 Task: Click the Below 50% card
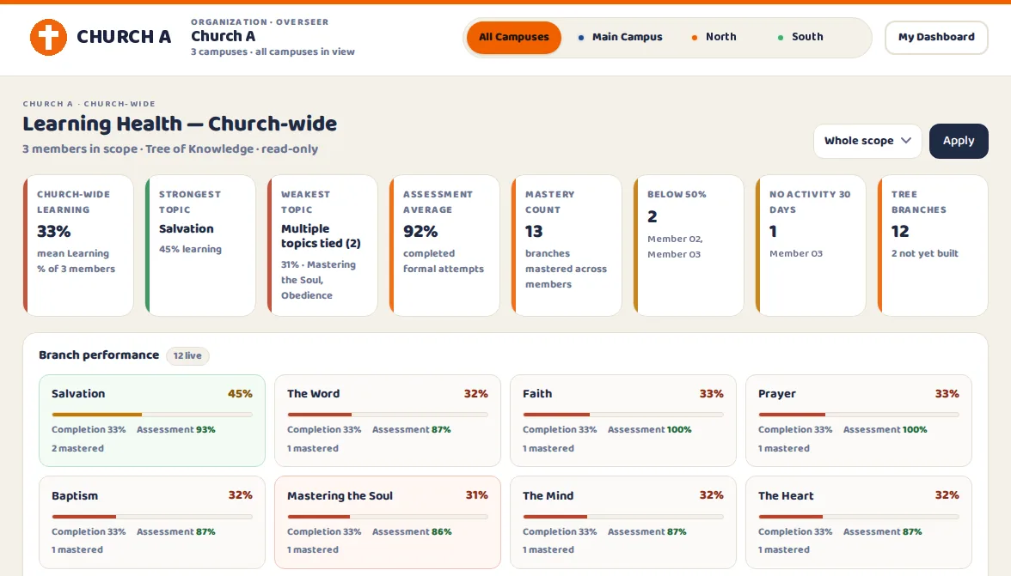tap(689, 246)
